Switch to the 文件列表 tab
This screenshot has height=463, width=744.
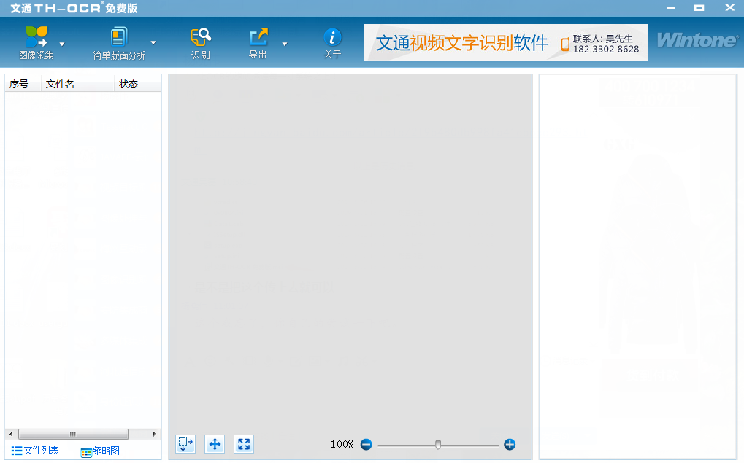tap(35, 451)
